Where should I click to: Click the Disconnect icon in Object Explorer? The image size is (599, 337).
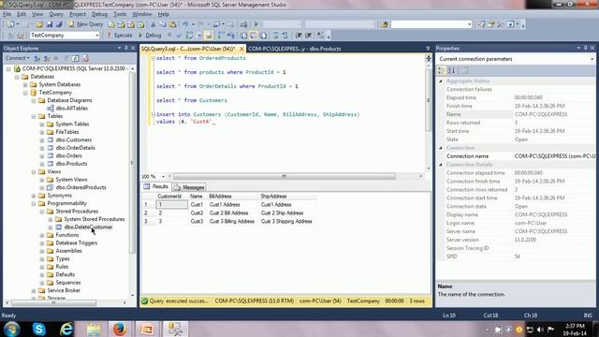(47, 58)
